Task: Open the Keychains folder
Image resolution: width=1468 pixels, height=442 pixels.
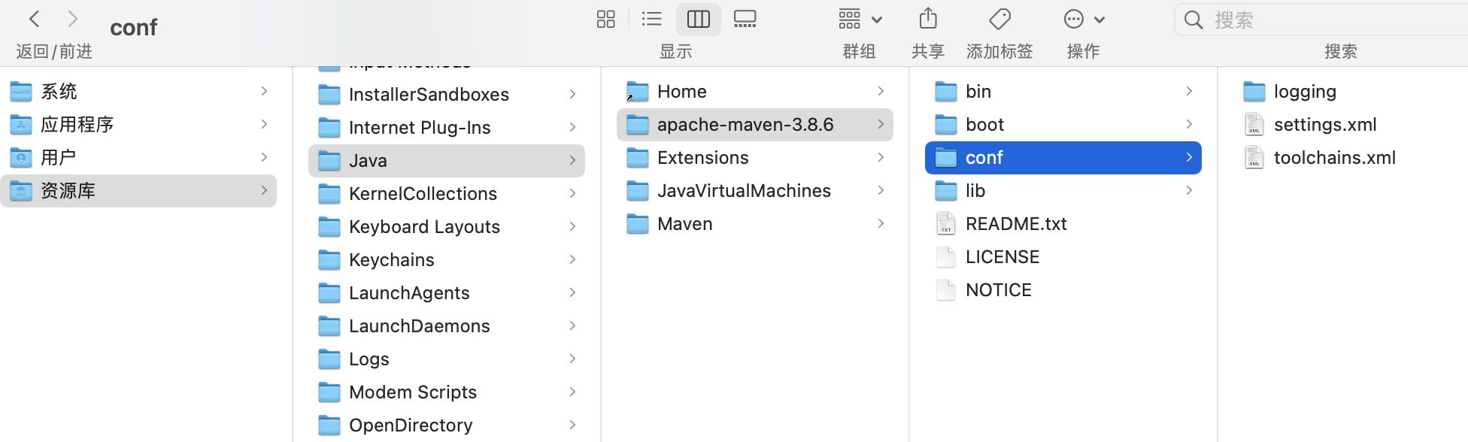Action: [x=391, y=260]
